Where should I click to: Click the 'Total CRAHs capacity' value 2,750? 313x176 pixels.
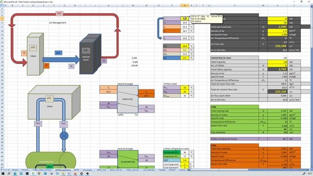[x=277, y=69]
